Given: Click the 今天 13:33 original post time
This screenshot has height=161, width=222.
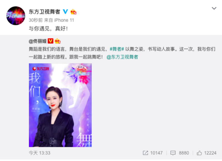Looking at the screenshot, I should [39, 153].
